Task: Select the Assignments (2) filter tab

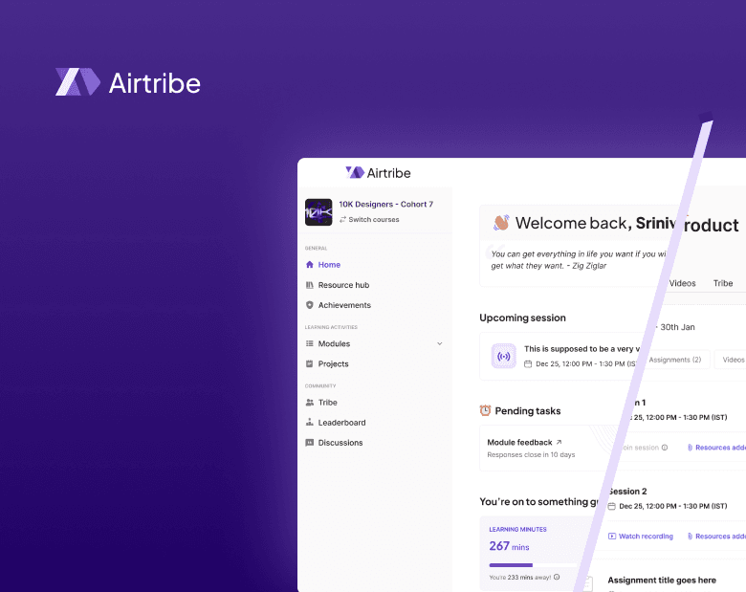Action: tap(675, 360)
